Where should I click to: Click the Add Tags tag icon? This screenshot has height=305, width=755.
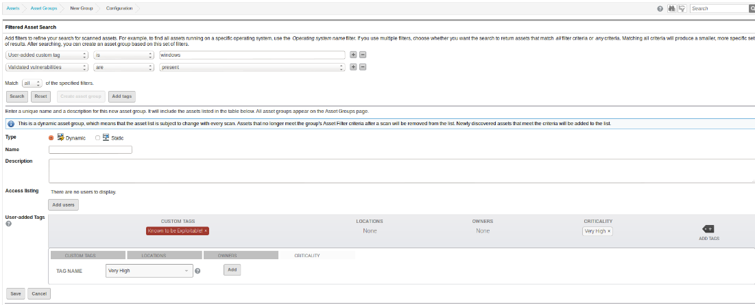pyautogui.click(x=708, y=228)
